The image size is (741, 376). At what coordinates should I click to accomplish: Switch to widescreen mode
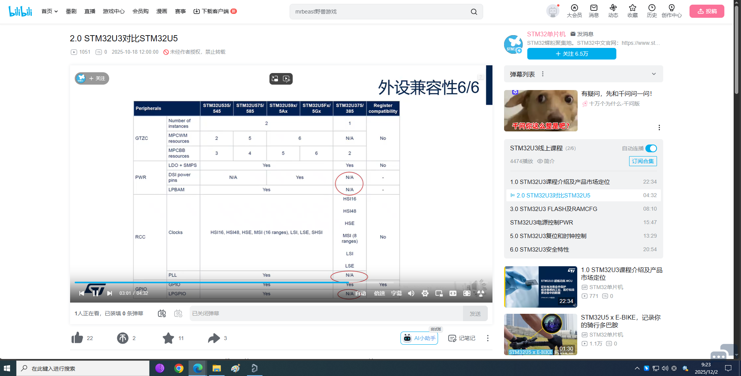(453, 293)
